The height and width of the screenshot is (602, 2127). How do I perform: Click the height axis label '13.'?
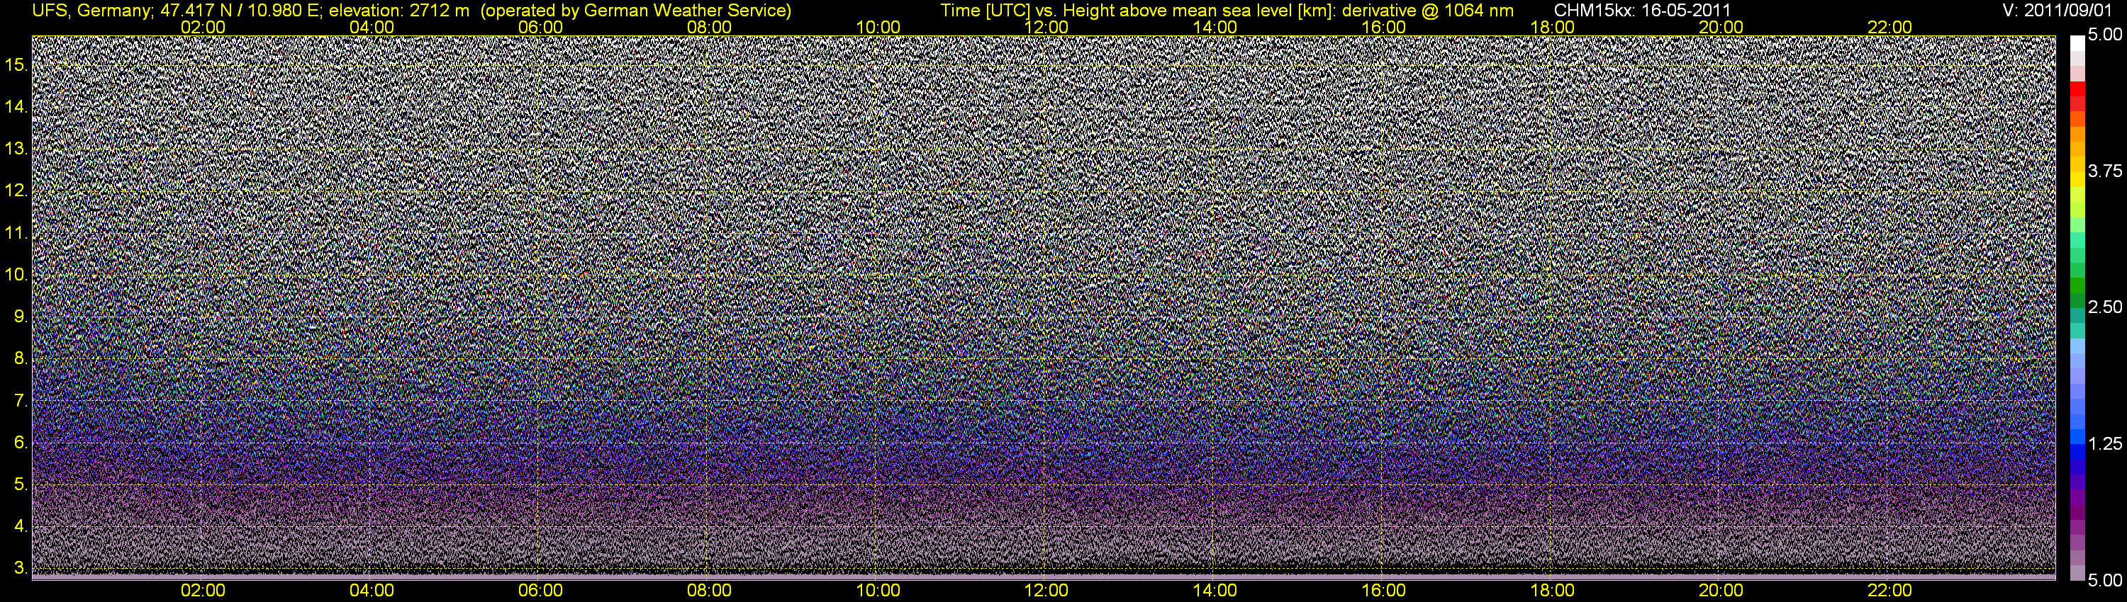17,149
